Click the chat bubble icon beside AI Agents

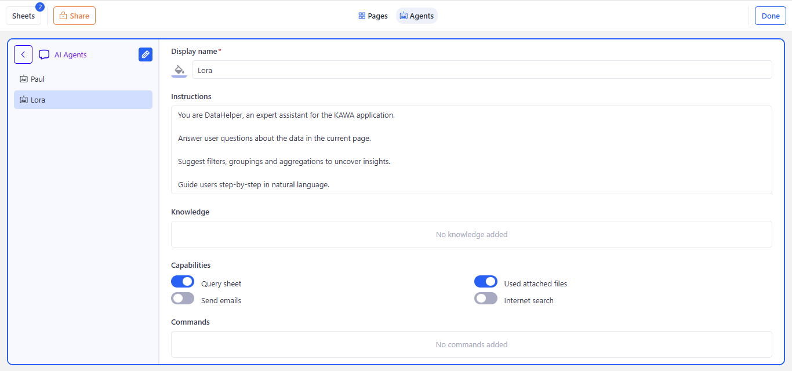click(x=44, y=55)
